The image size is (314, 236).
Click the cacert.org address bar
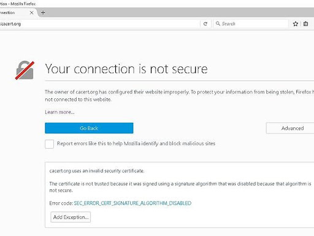point(100,24)
